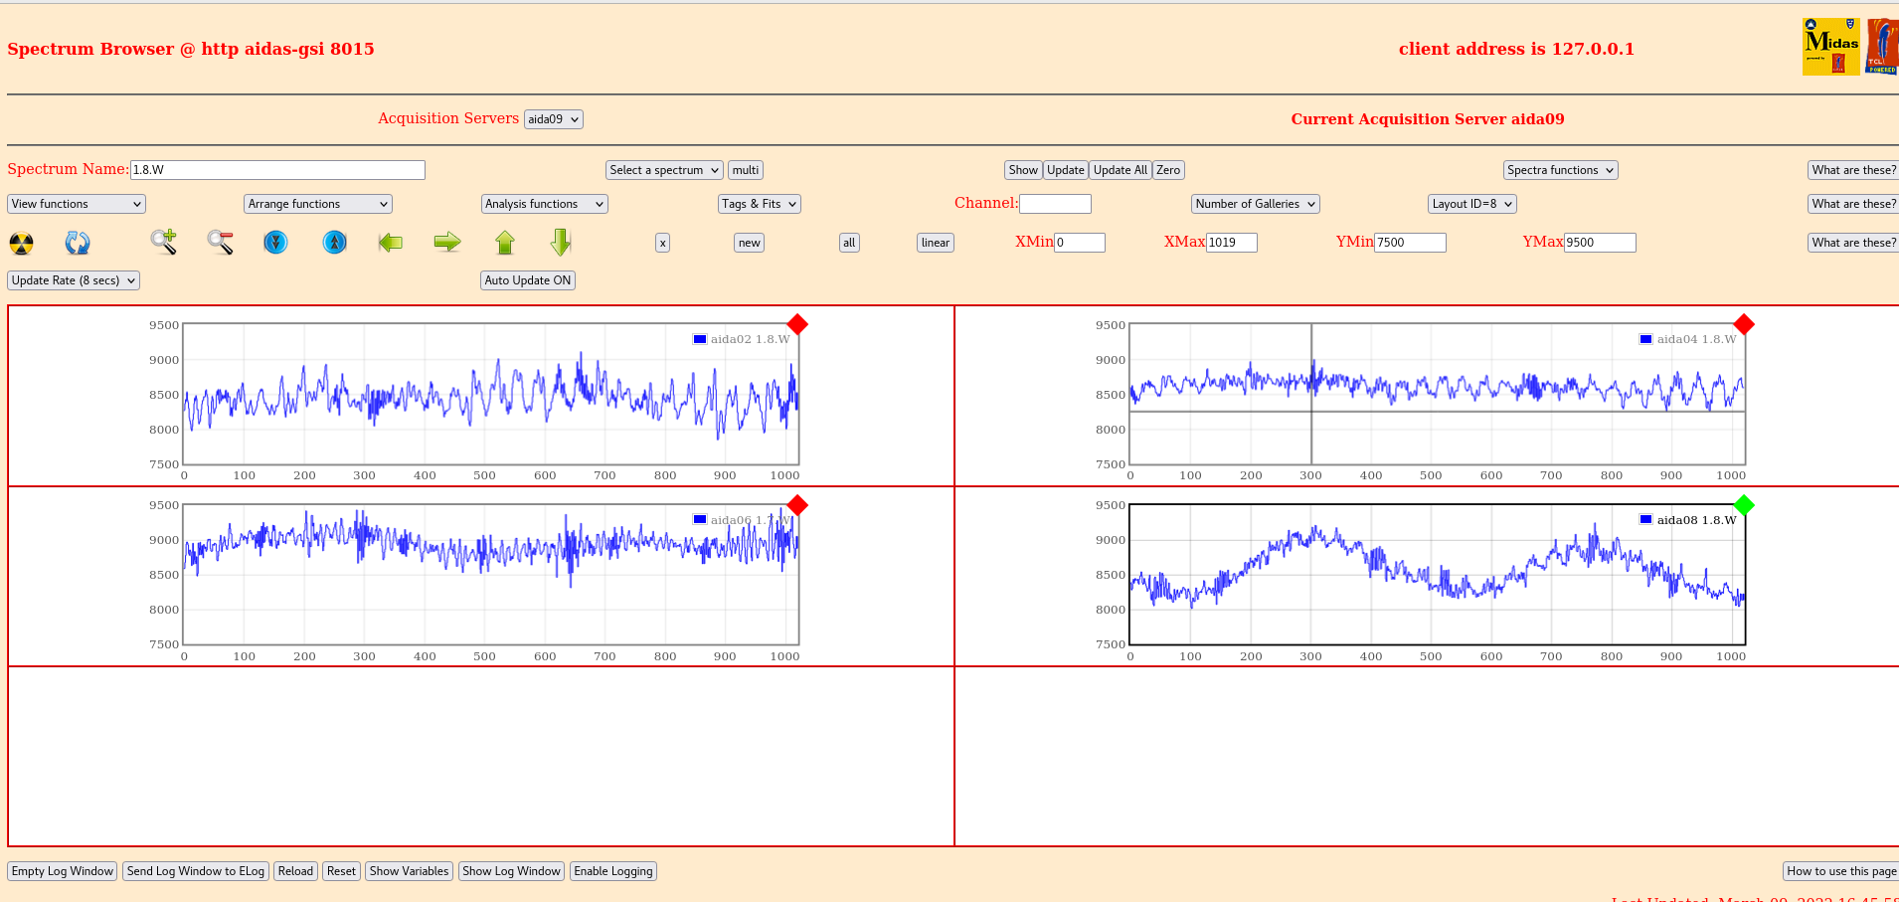
Task: Click the green up arrow icon
Action: click(x=505, y=242)
